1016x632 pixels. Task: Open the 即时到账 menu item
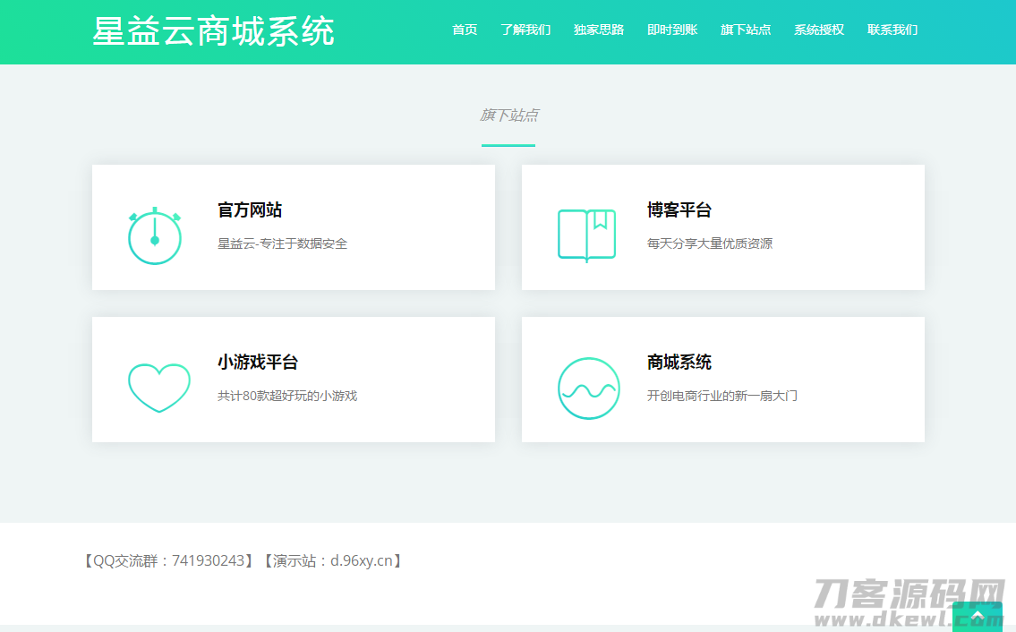click(x=672, y=30)
